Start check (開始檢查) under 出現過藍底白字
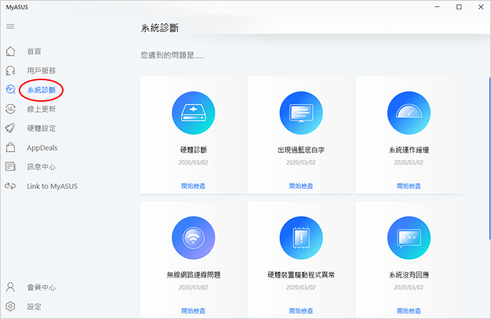Image resolution: width=491 pixels, height=319 pixels. tap(301, 186)
